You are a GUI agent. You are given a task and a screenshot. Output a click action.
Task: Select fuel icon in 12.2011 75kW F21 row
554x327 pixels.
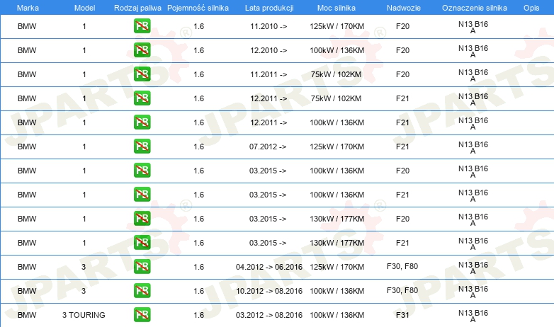[142, 98]
